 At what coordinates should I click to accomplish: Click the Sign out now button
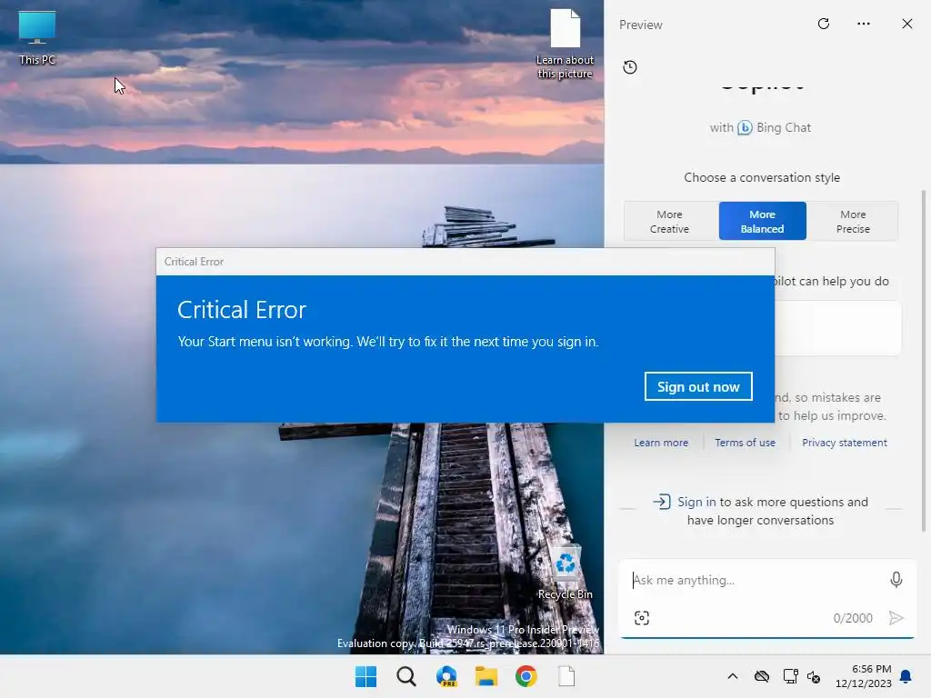click(x=698, y=386)
